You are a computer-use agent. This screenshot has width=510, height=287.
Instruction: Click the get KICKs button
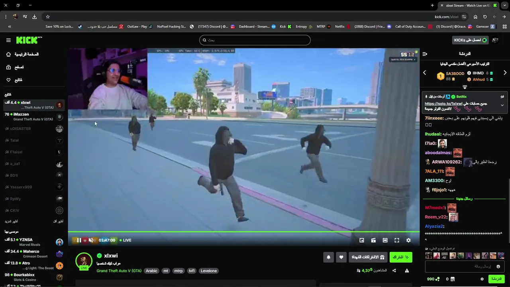tap(471, 40)
